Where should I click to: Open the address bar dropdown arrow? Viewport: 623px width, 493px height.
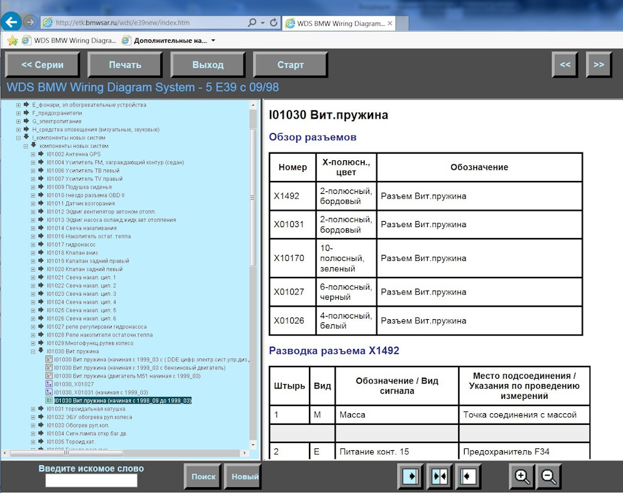[x=263, y=23]
